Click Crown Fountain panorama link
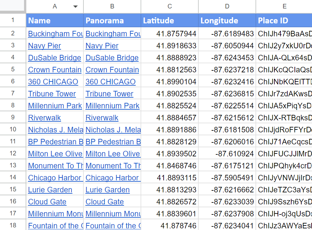Image resolution: width=312 pixels, height=230 pixels. (112, 70)
